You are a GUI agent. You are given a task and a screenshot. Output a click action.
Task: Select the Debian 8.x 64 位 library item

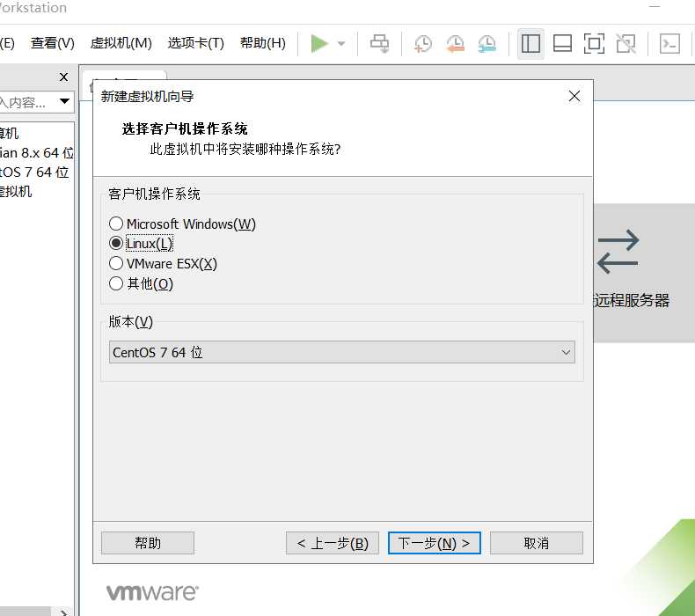click(x=36, y=152)
